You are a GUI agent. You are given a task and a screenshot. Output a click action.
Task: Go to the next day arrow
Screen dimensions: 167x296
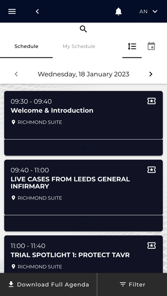pyautogui.click(x=150, y=74)
